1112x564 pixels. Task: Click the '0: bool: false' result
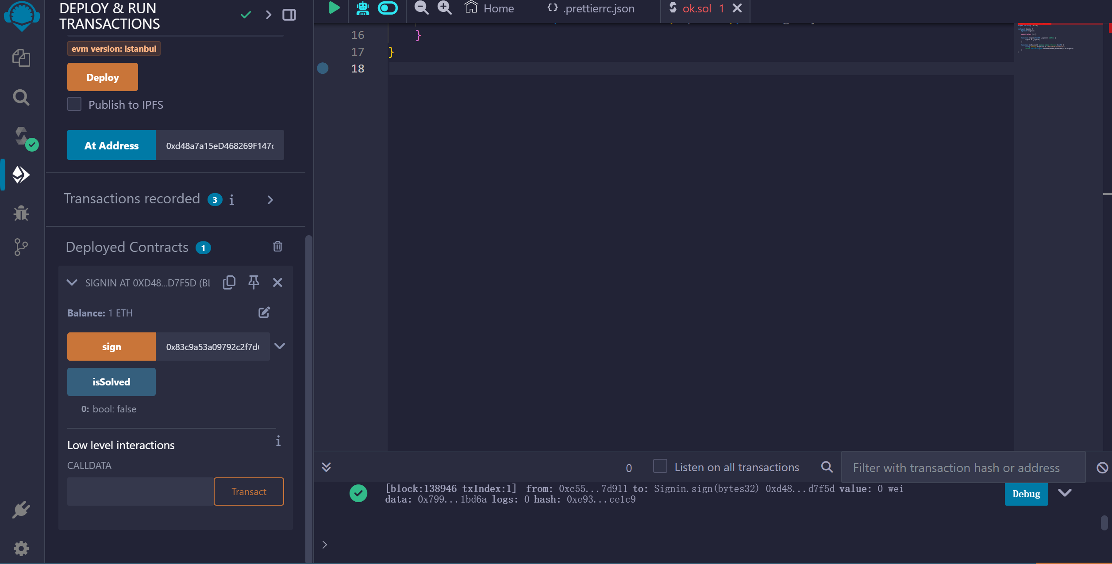[x=109, y=409]
